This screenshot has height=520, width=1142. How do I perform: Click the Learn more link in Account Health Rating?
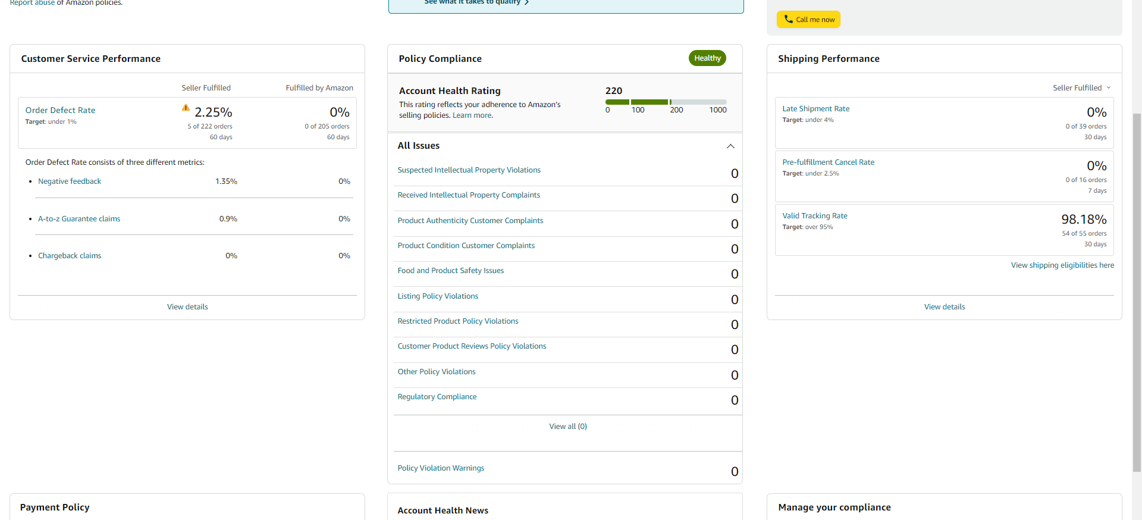tap(472, 115)
